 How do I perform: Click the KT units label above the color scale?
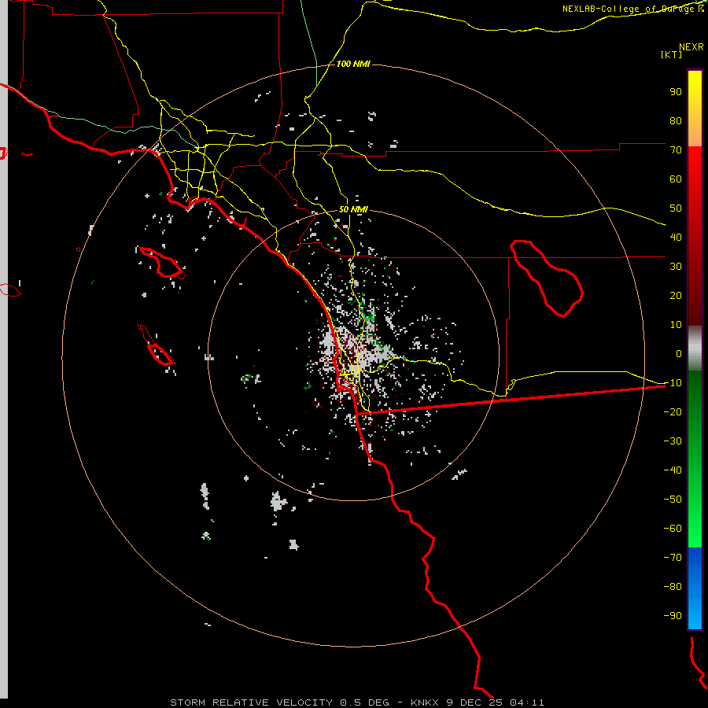[x=672, y=54]
